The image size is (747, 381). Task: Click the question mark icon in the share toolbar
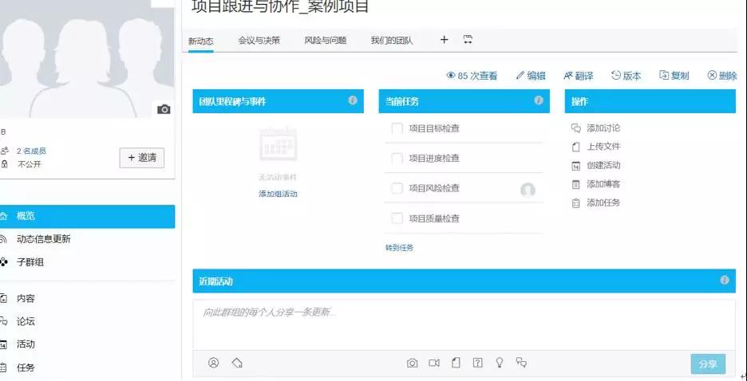point(477,363)
